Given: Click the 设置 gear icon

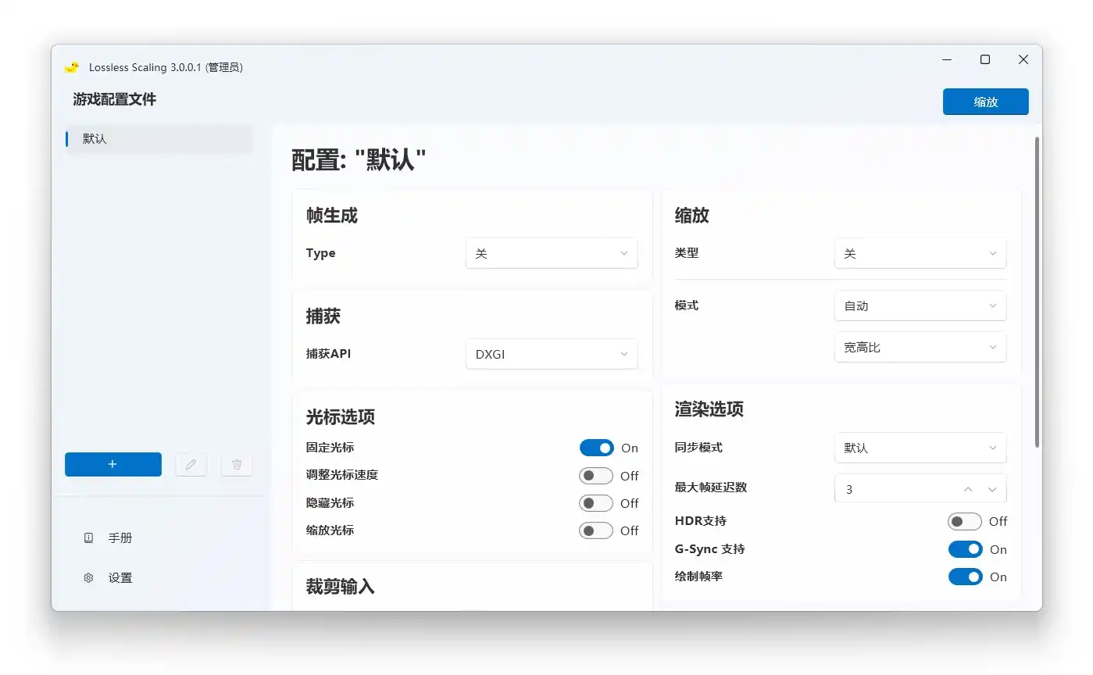Looking at the screenshot, I should [89, 578].
